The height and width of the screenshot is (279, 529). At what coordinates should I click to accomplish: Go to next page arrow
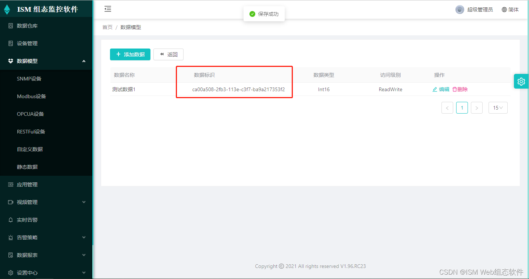[477, 108]
